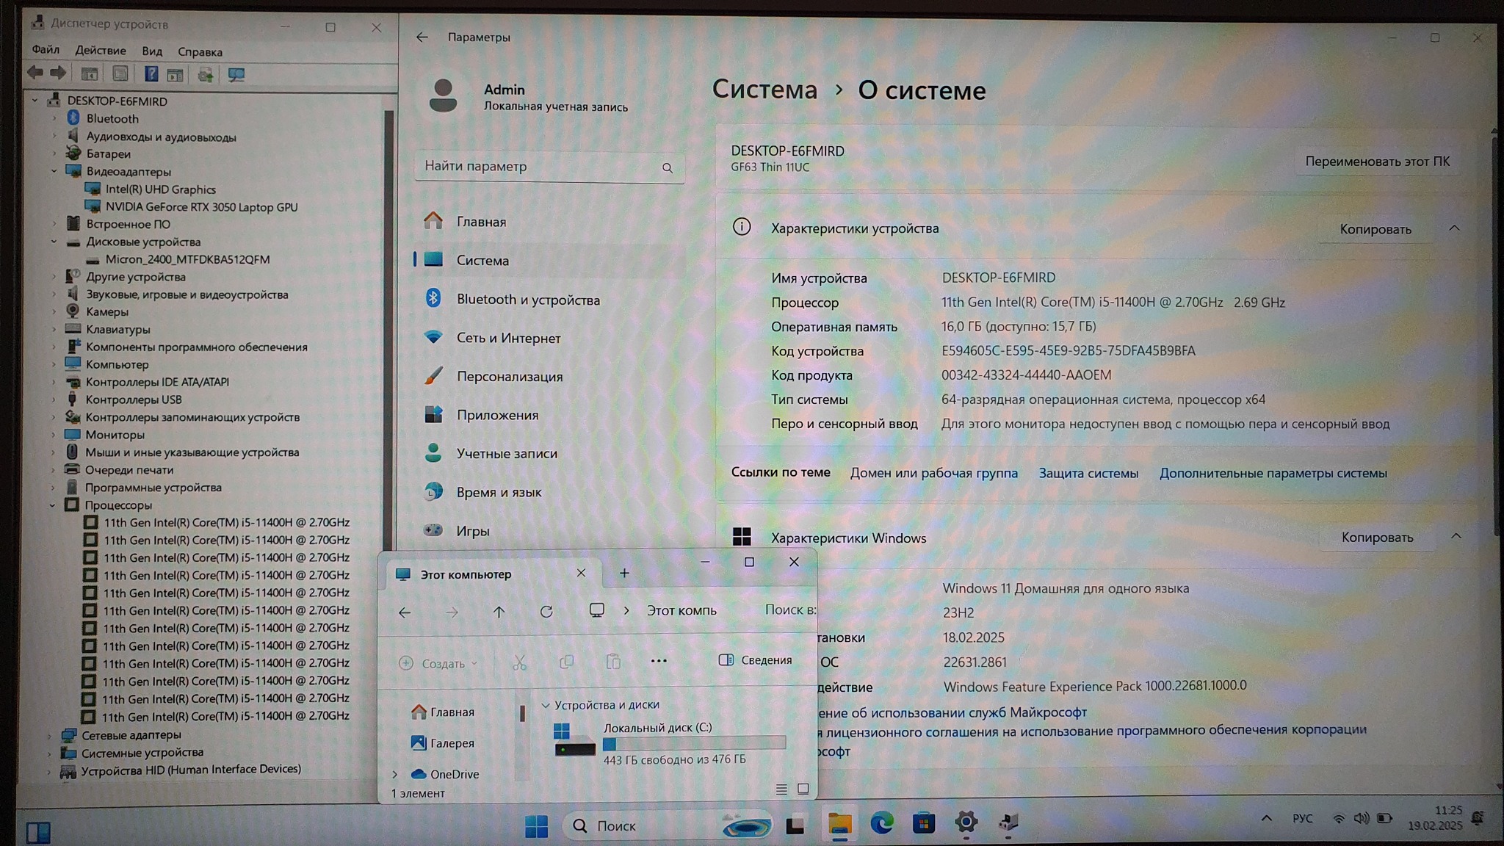Viewport: 1504px width, 846px height.
Task: Click the Windows Start button
Action: 536,825
